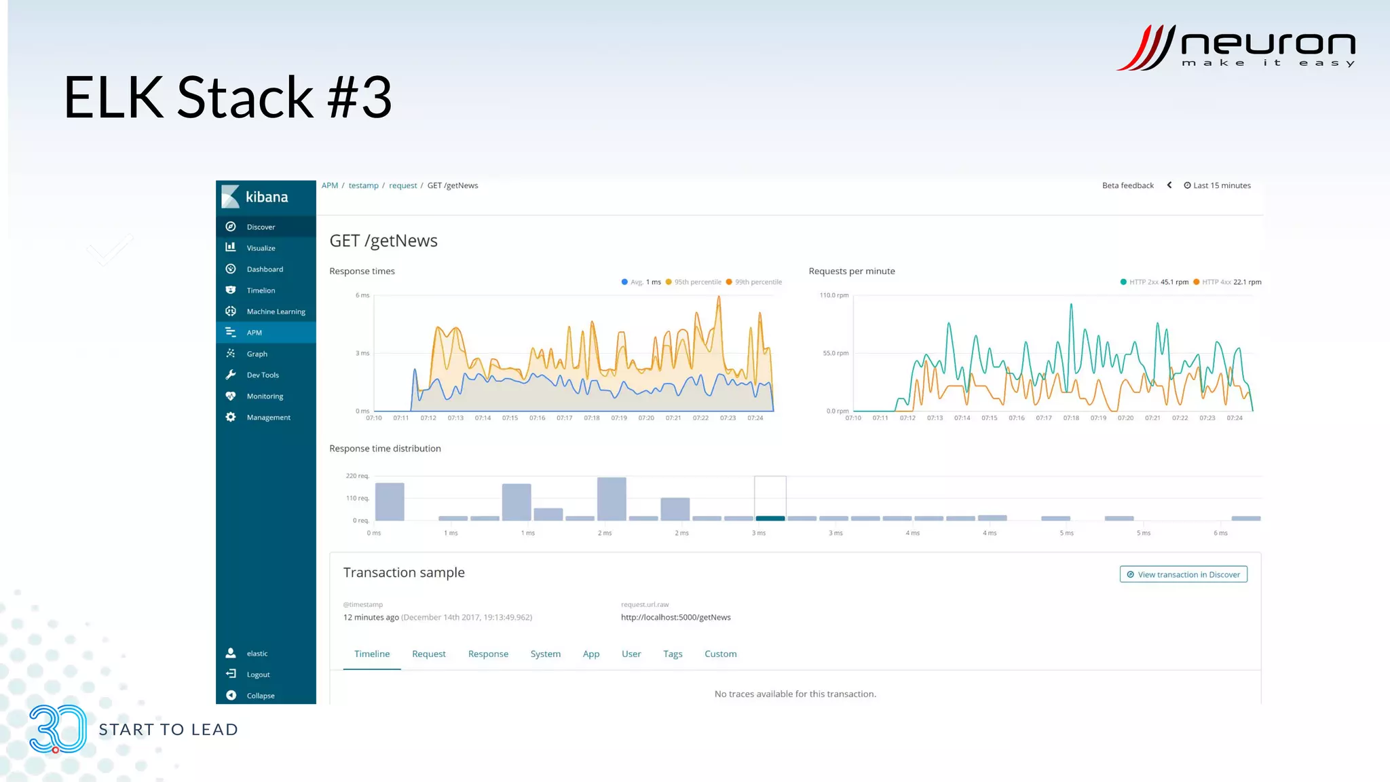Viewport: 1390px width, 782px height.
Task: Open the Graph icon in sidebar
Action: point(231,354)
